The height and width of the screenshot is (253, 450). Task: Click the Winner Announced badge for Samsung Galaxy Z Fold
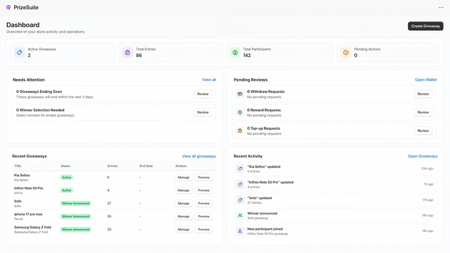(x=76, y=229)
